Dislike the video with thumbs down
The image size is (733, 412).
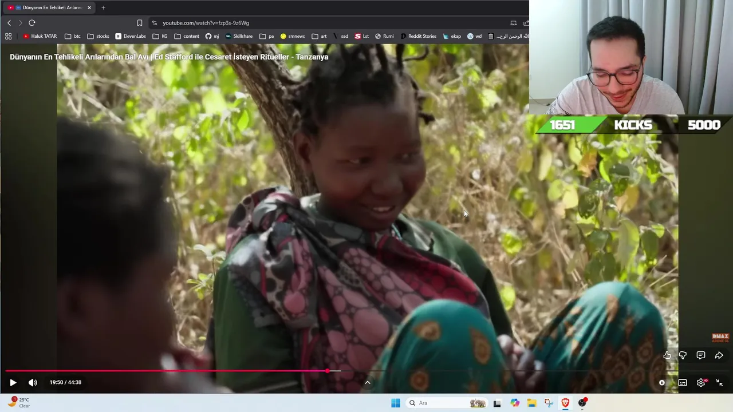click(x=683, y=355)
